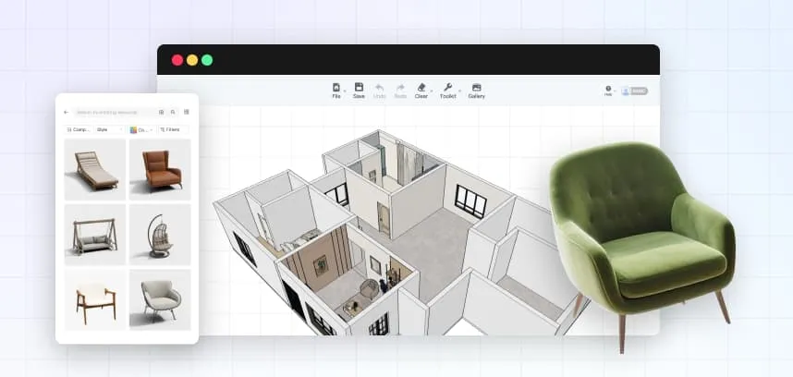Click the magnifier search icon
The image size is (793, 377).
(x=173, y=112)
